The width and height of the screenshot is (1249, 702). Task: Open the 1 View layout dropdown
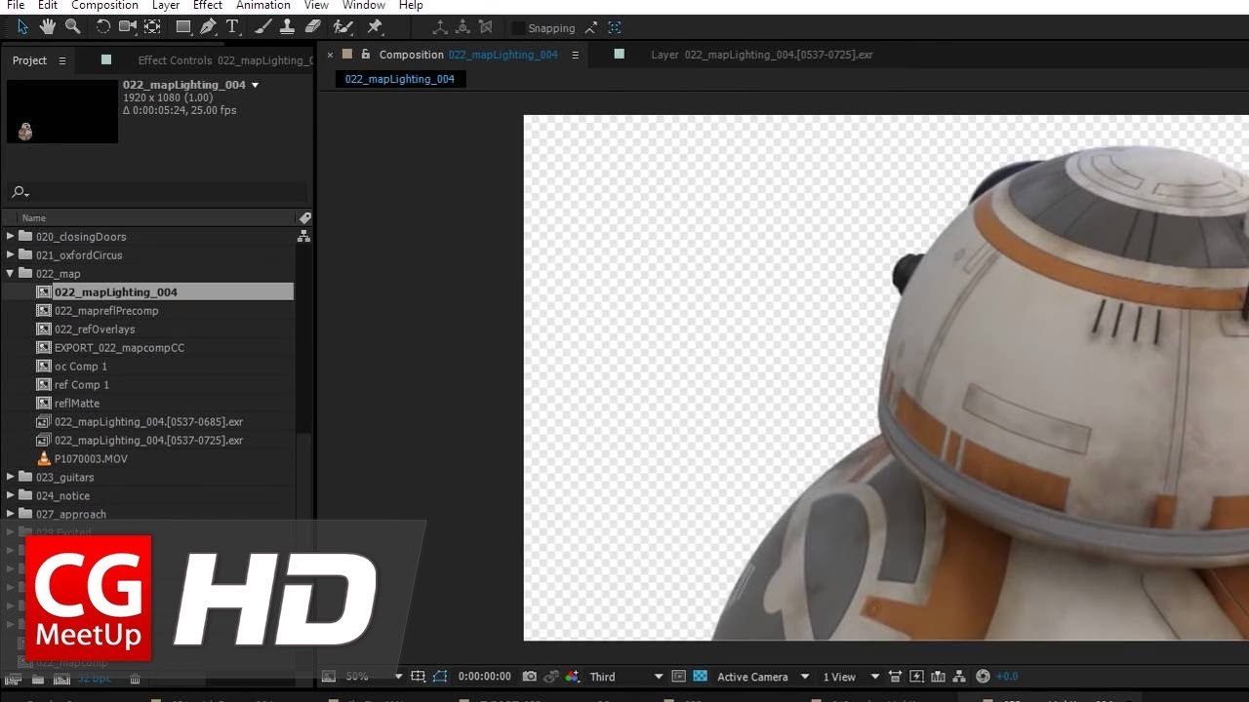click(850, 677)
